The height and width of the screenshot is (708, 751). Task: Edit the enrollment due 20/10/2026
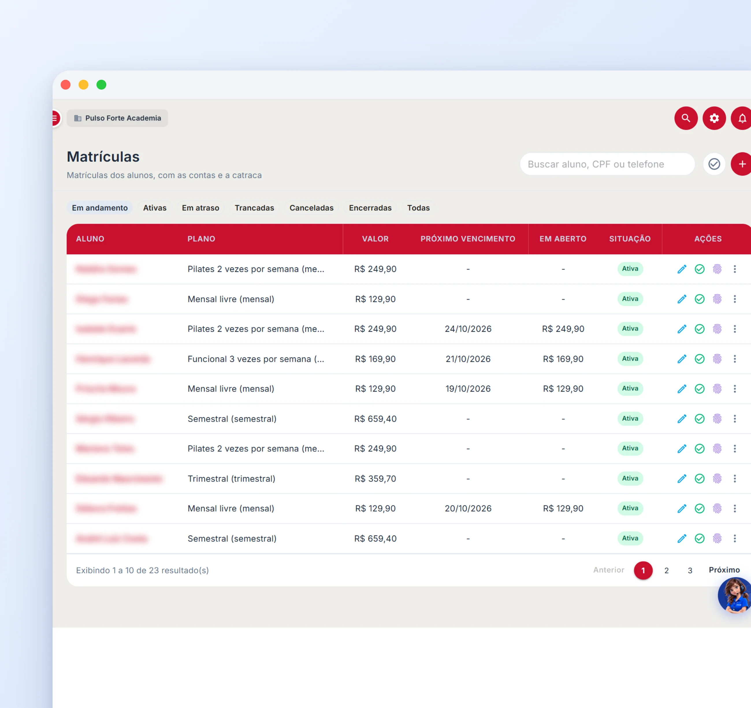681,508
